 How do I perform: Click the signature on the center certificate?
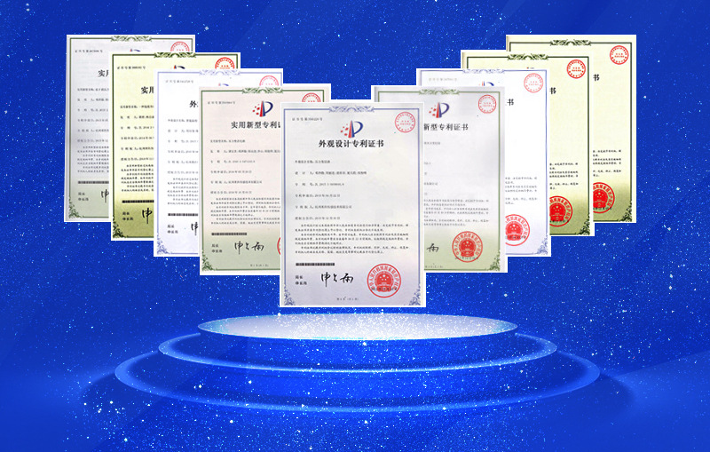[335, 279]
